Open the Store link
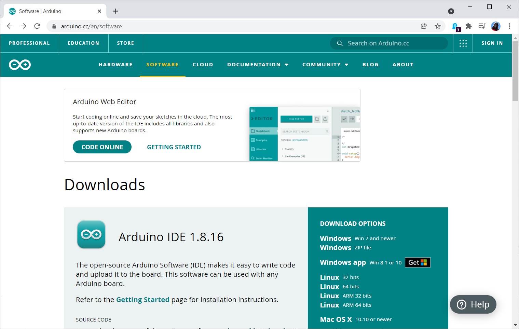Screen dimensions: 519x329 pos(125,43)
